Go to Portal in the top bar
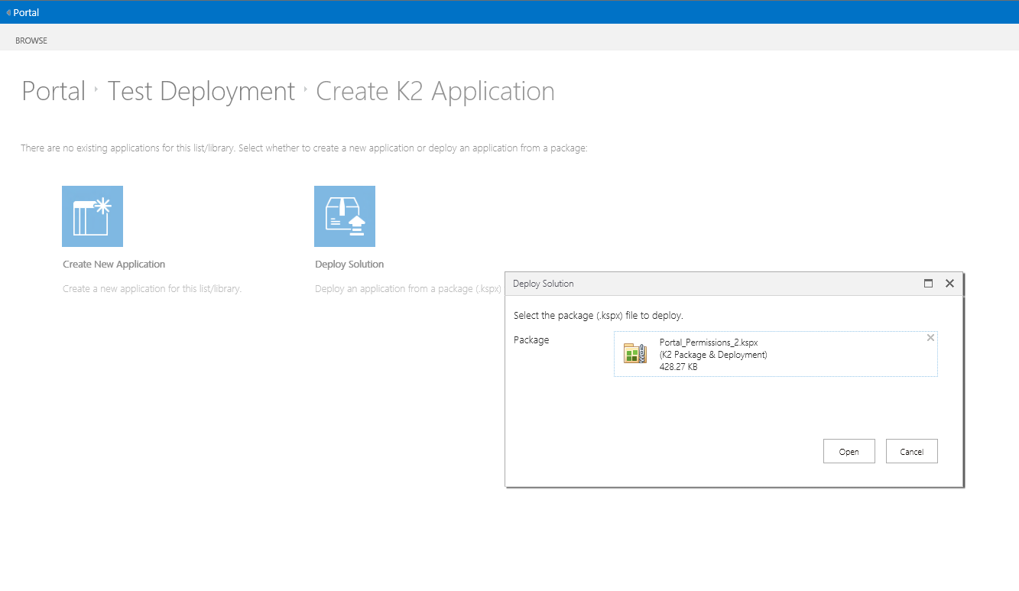This screenshot has height=591, width=1019. pos(26,13)
